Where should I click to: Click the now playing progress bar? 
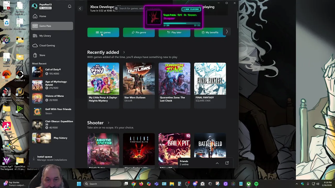tap(182, 23)
